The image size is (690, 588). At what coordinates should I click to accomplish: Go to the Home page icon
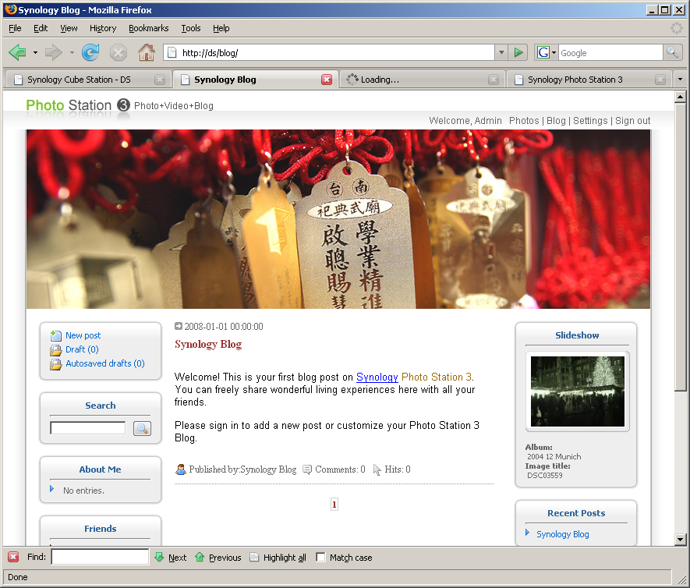[x=146, y=53]
